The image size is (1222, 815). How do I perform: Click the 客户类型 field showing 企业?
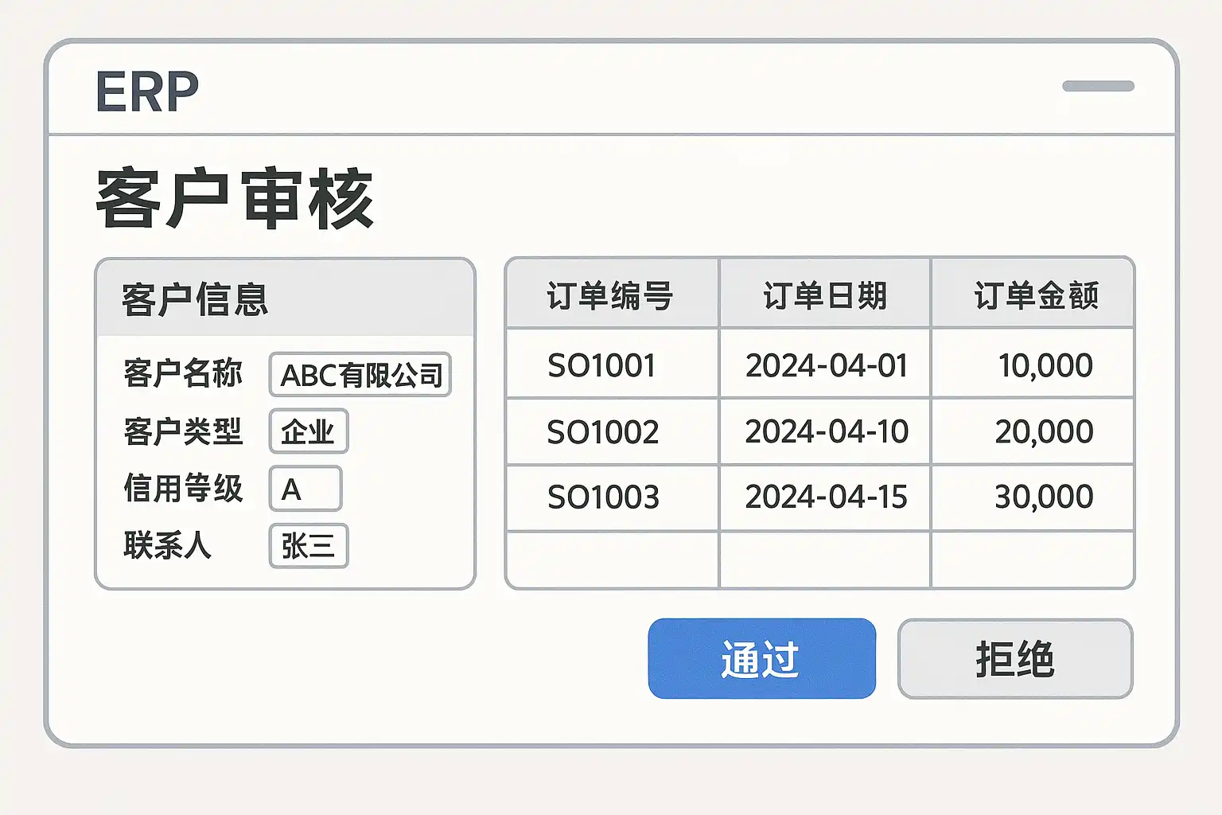click(x=309, y=431)
